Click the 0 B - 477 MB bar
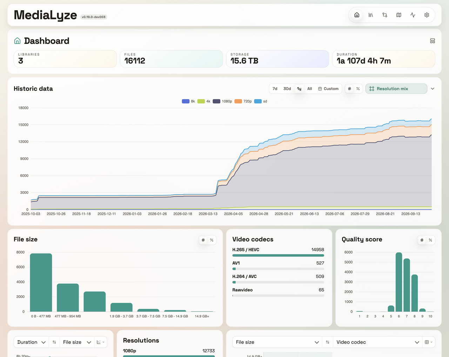Screen dimensions: 449x357 click(41, 283)
